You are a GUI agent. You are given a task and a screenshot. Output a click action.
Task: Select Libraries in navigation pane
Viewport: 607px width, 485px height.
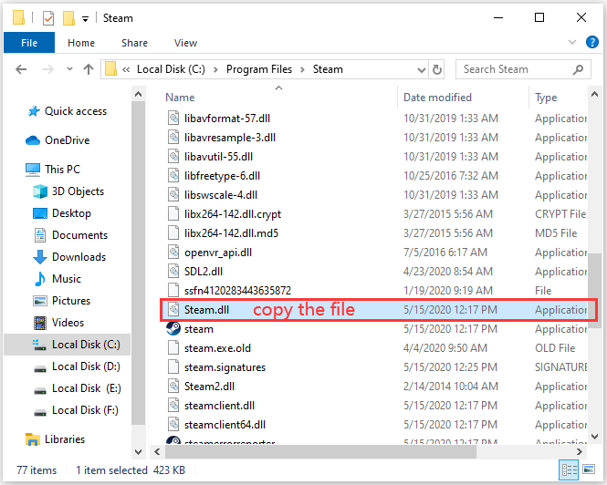click(55, 439)
